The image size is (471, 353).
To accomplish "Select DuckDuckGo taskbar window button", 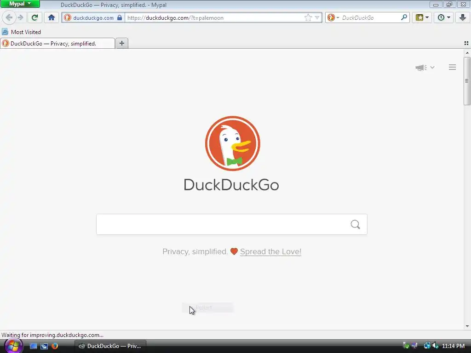I will [x=110, y=346].
